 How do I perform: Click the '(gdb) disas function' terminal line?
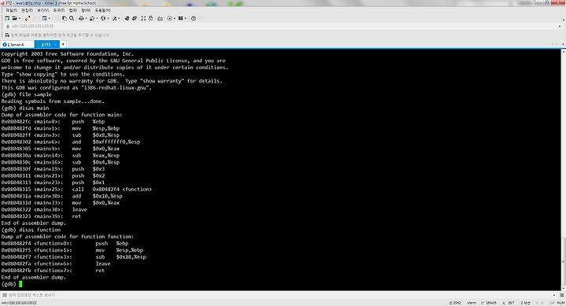pyautogui.click(x=31, y=230)
